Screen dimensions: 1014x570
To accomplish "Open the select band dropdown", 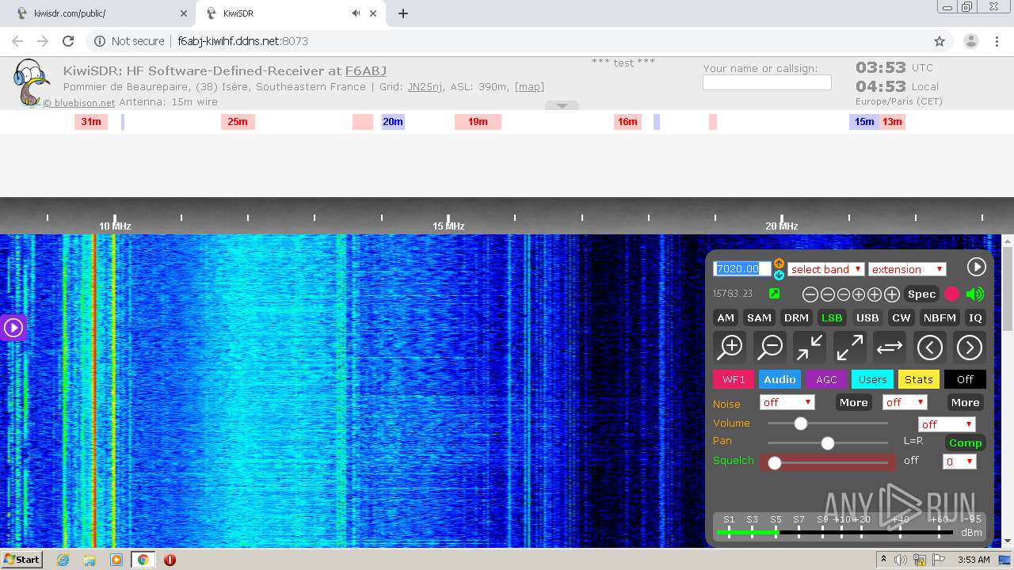I will [825, 269].
